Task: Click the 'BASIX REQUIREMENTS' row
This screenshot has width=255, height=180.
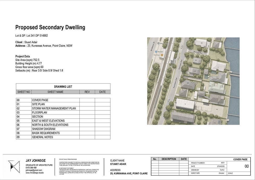Action: [x=63, y=133]
